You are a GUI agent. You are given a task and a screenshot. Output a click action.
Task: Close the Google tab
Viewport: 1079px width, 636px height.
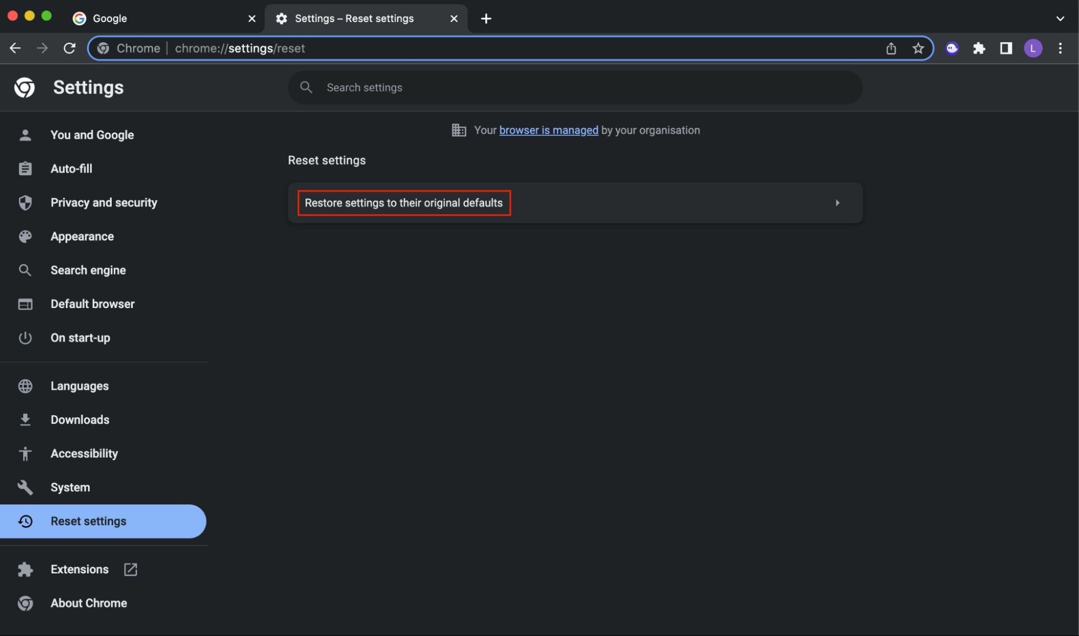coord(252,18)
